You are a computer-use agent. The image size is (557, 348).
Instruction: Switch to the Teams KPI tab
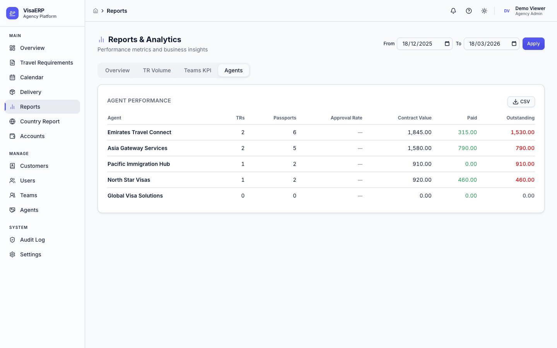tap(197, 70)
